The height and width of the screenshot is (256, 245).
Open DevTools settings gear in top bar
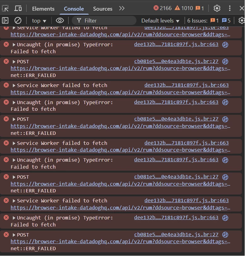[x=217, y=8]
